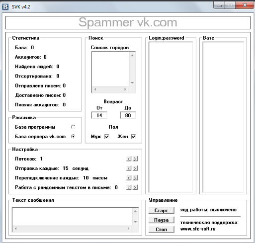Decrease the Переподключение каждые letters value

point(129,178)
